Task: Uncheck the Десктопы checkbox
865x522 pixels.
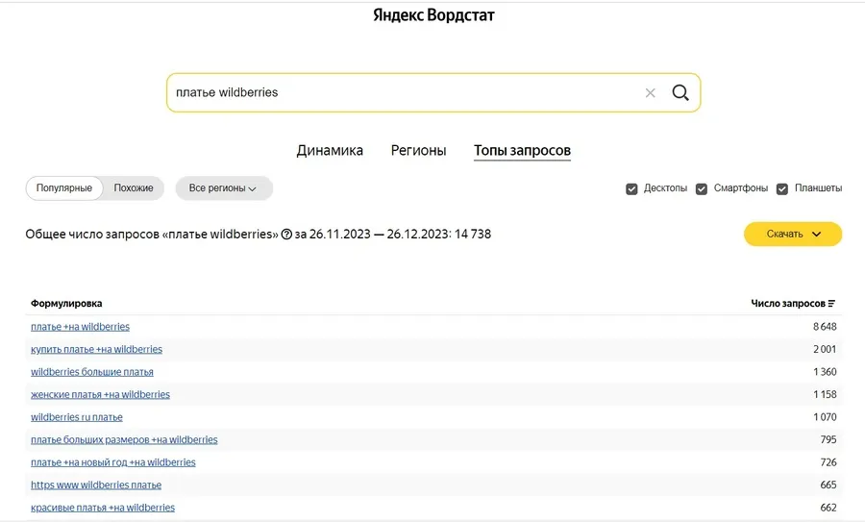Action: click(631, 188)
